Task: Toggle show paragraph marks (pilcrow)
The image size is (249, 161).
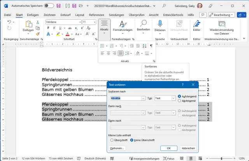Action: (151, 46)
